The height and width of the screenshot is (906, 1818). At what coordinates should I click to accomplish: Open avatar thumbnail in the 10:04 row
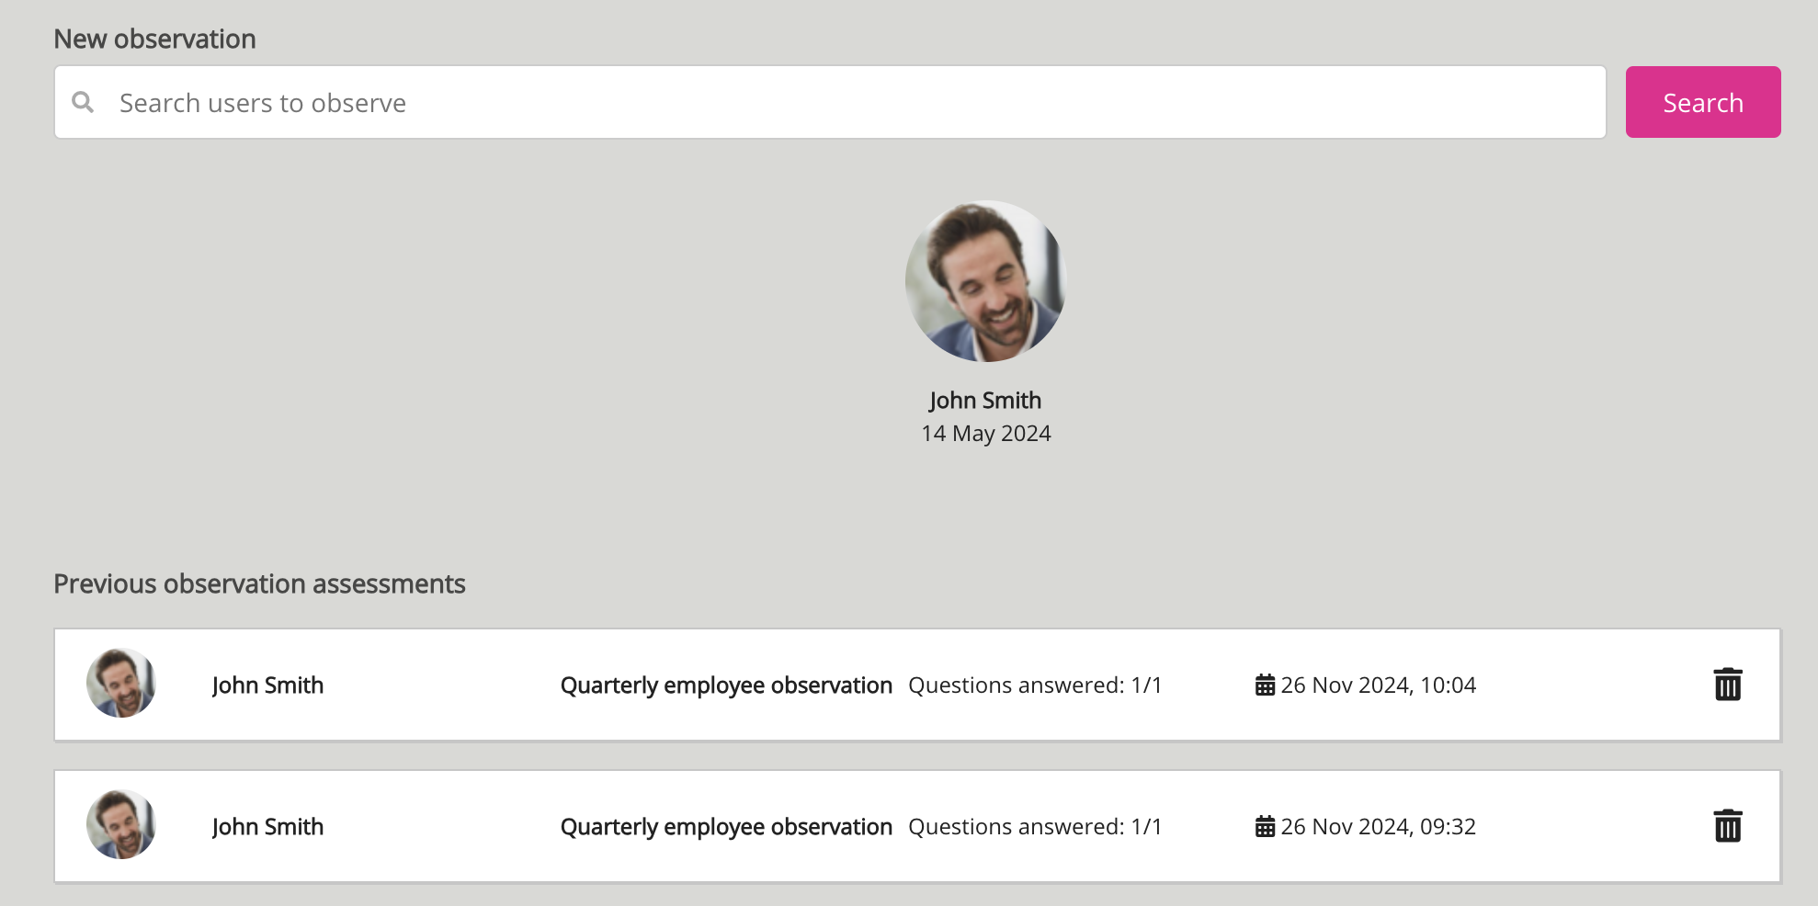tap(121, 684)
